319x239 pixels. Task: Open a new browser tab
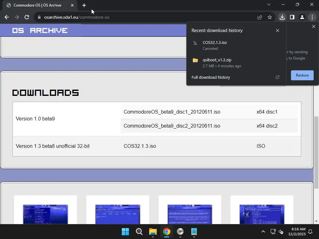click(84, 5)
